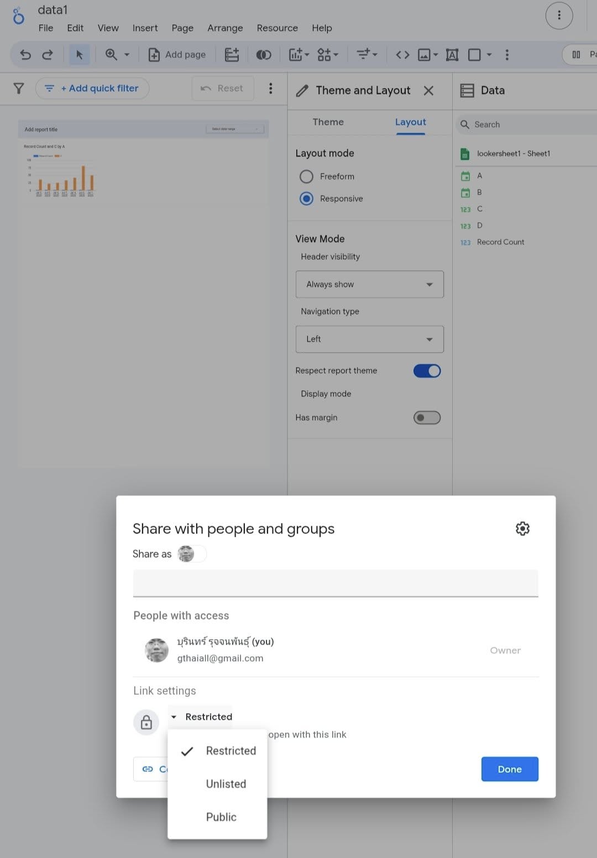This screenshot has height=858, width=597.
Task: Select the Responsive layout radio button
Action: tap(306, 198)
